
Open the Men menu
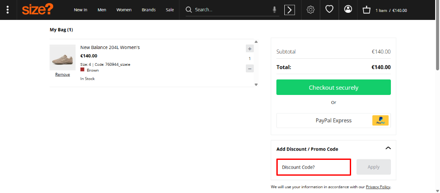click(x=102, y=10)
